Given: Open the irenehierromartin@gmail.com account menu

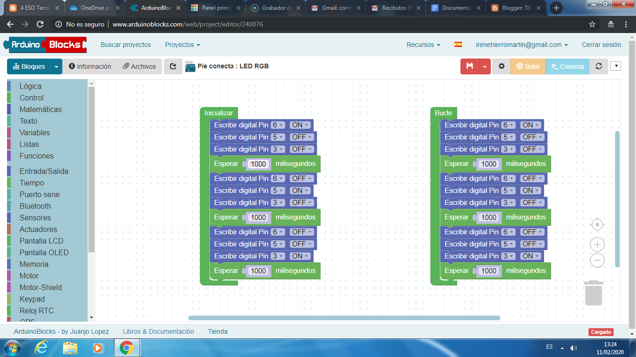Looking at the screenshot, I should [522, 45].
